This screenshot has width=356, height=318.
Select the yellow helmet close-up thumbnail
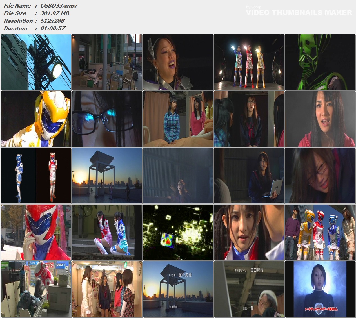(x=36, y=119)
